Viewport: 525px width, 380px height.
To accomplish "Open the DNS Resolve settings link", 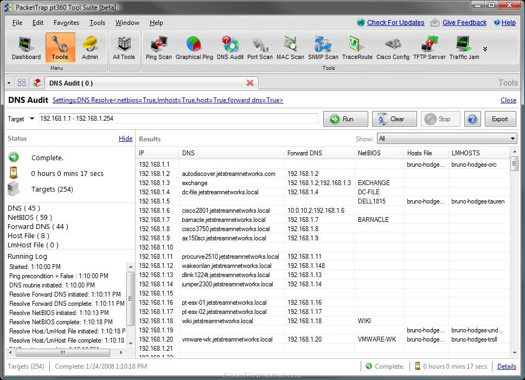I will coord(168,100).
